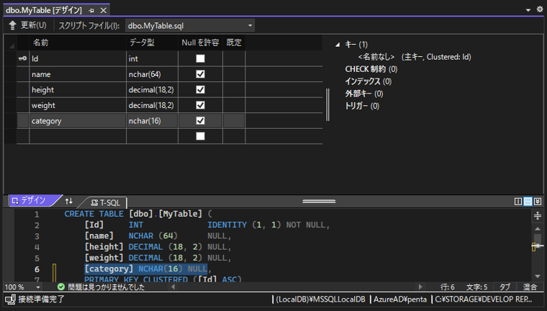Switch to the デザイン tab
Viewport: 547px width, 311px height.
(x=33, y=200)
